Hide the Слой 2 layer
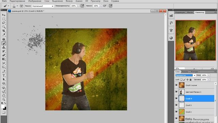Screen dimensions: 218x123 point(176,112)
